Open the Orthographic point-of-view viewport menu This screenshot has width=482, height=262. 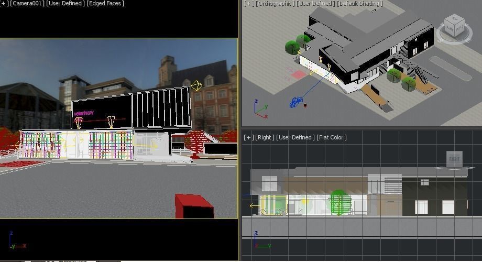pos(275,3)
